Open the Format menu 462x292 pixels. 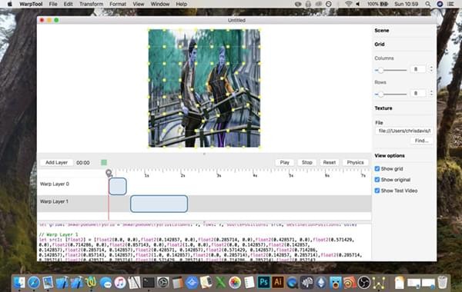[x=118, y=4]
